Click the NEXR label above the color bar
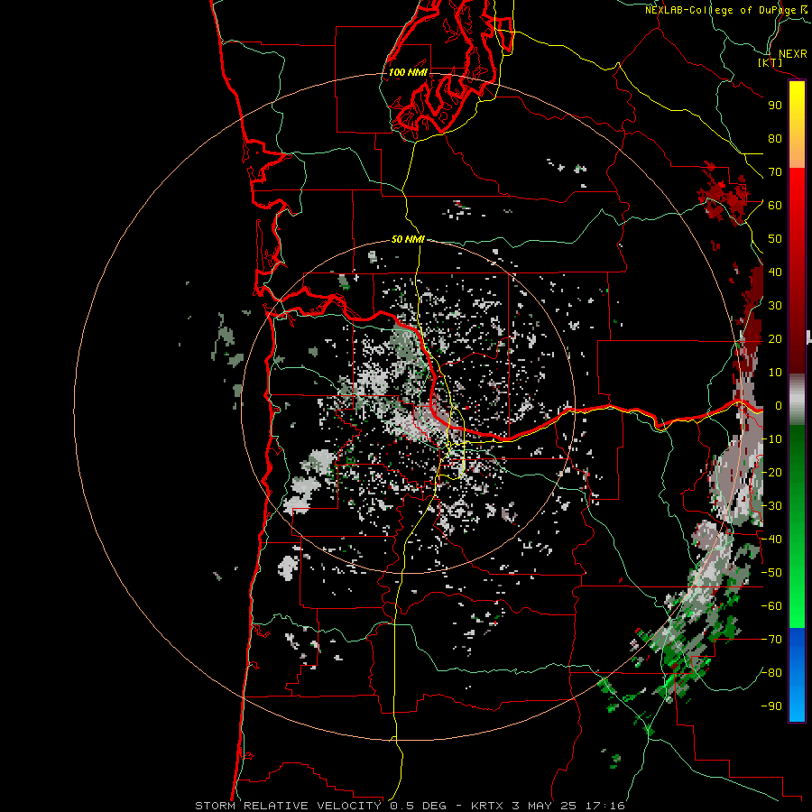 tap(792, 54)
